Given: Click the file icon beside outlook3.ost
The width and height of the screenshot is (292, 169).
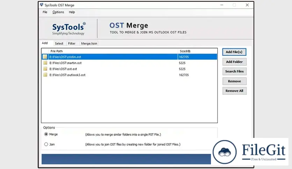Looking at the screenshot, I should coord(45,75).
